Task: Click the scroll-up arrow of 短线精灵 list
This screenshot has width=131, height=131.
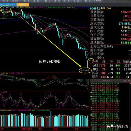Action: pos(130,83)
